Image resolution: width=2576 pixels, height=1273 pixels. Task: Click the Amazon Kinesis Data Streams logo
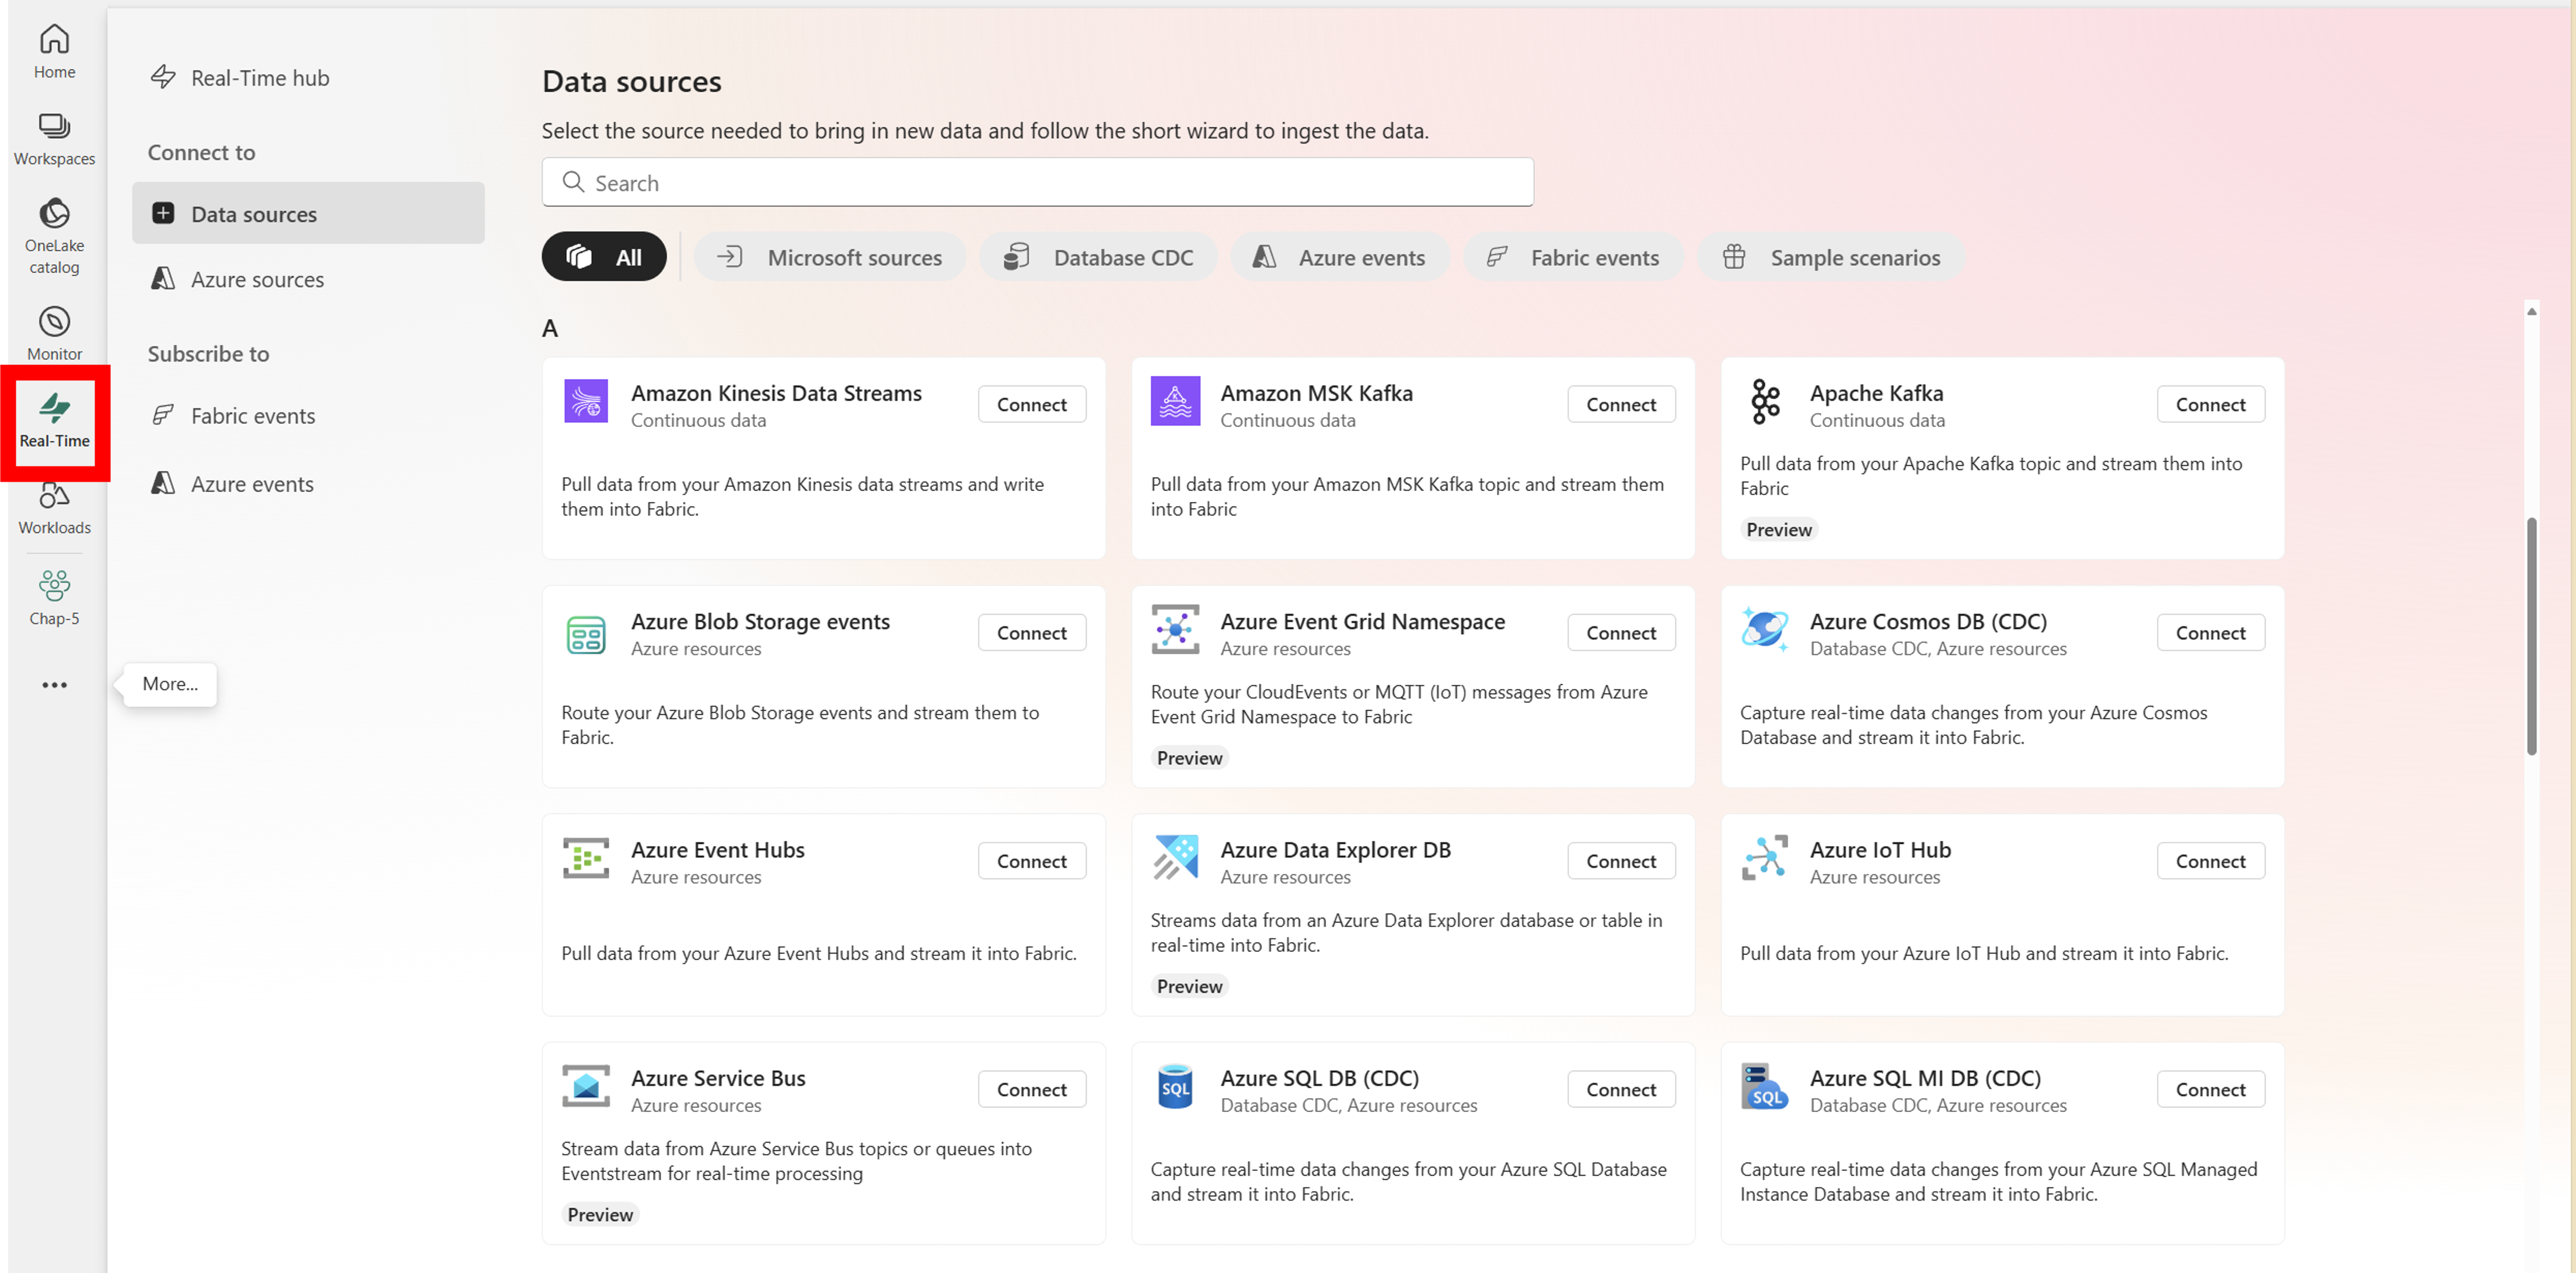click(x=585, y=402)
